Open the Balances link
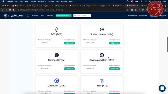The image size is (168, 94). point(143,16)
